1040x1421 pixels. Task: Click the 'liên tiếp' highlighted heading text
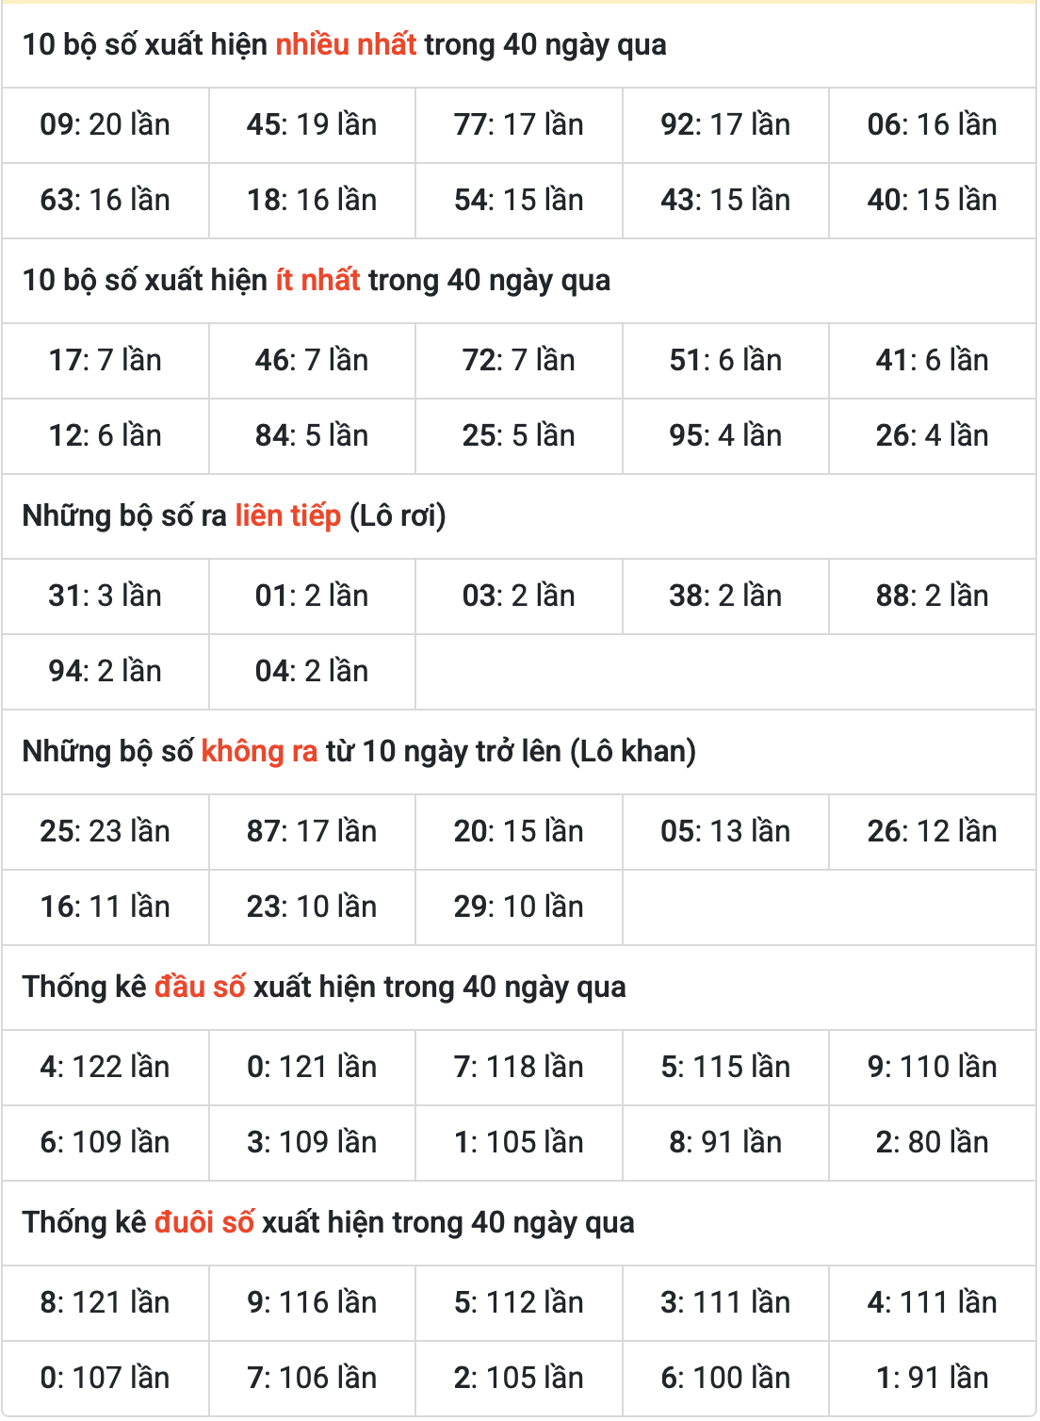click(288, 515)
